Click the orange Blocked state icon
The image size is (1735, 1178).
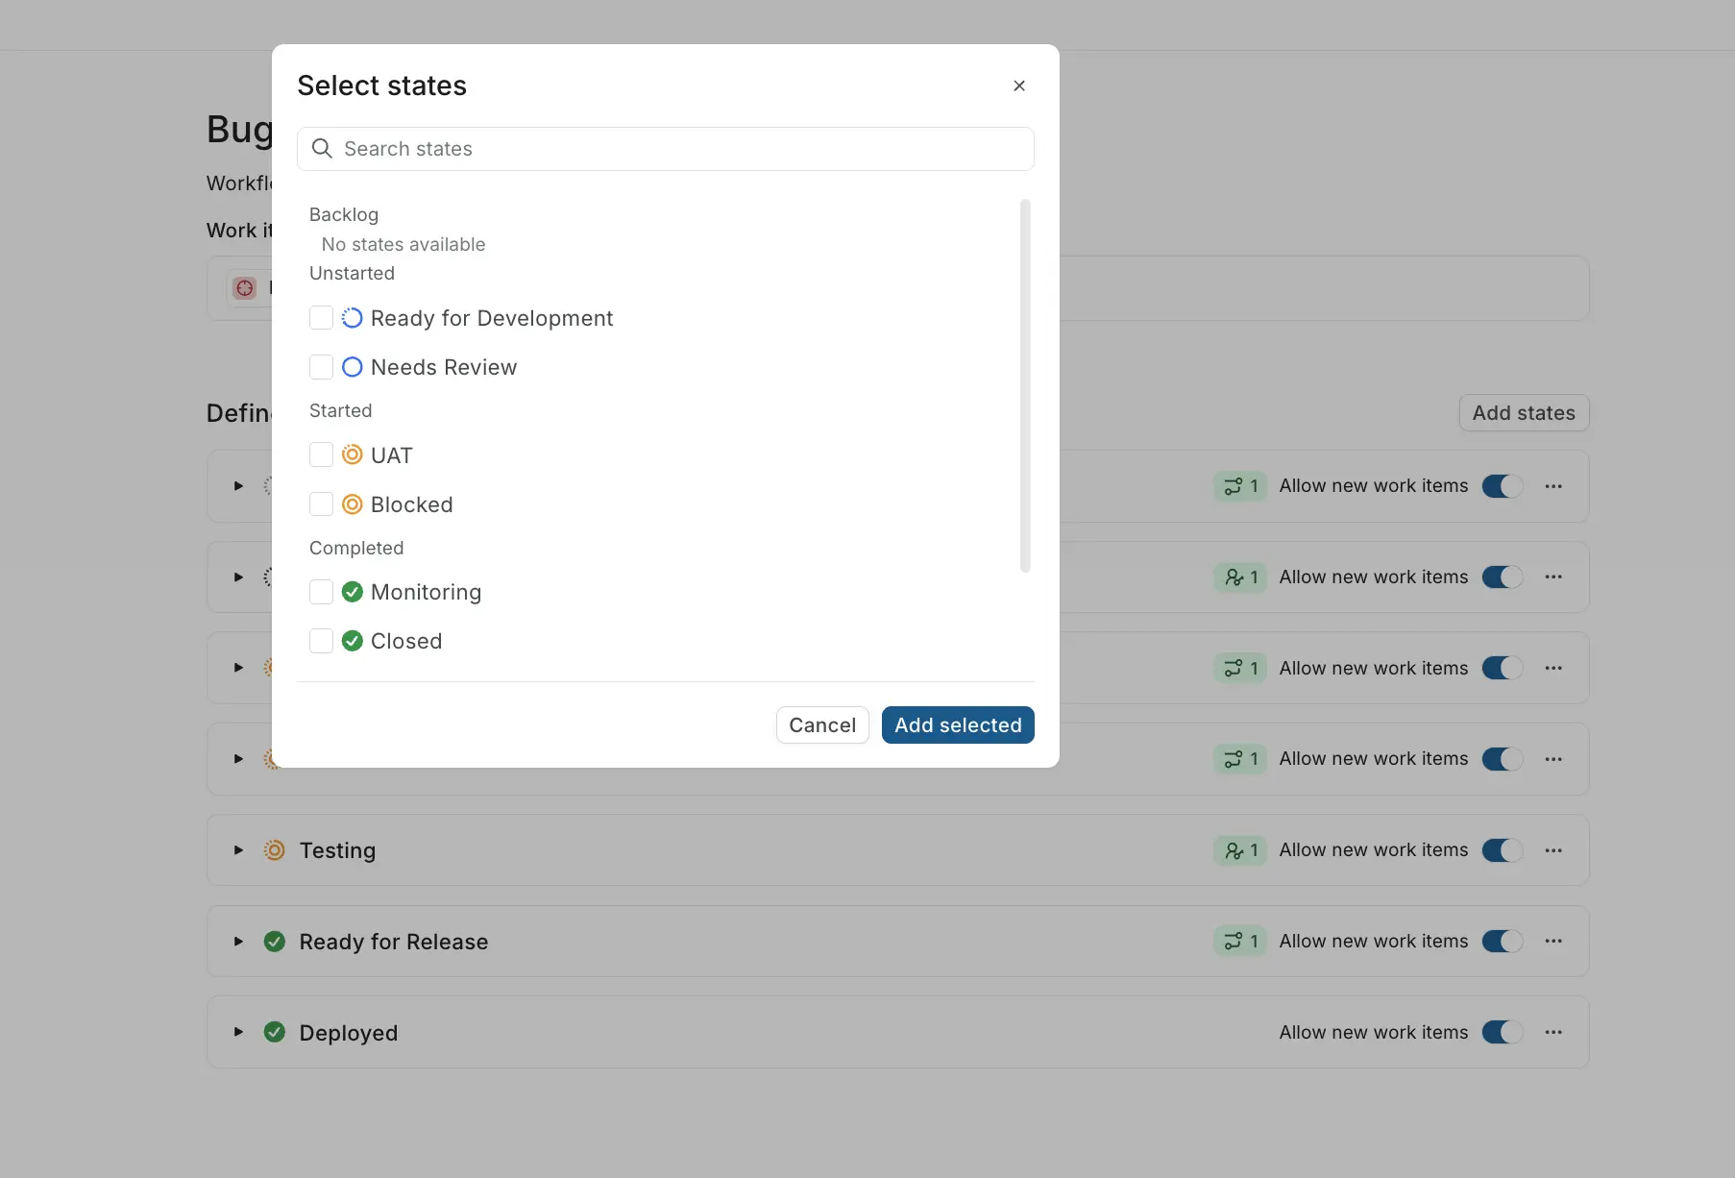point(353,504)
